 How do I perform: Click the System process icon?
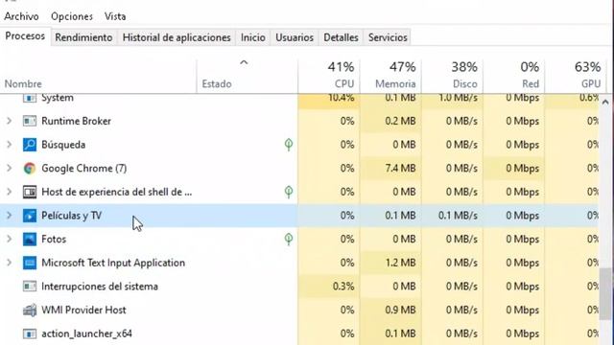(30, 98)
